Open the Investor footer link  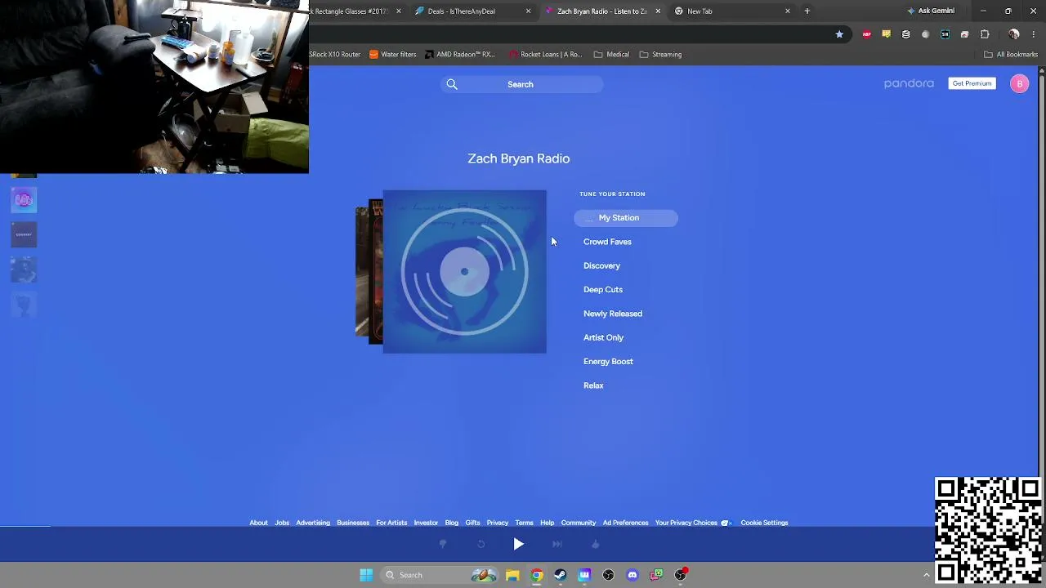click(426, 523)
